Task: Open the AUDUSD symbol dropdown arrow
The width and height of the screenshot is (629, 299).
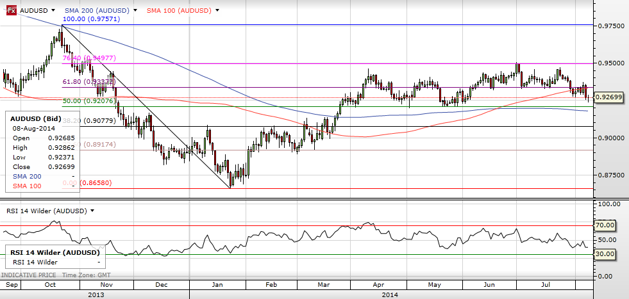Action: [51, 11]
